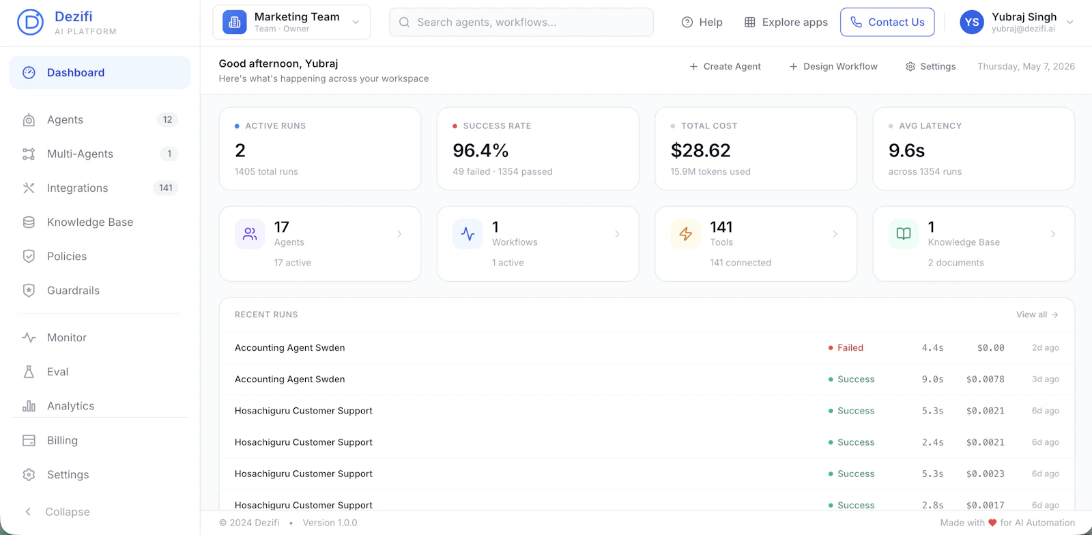Open the Accounting Agent Swden run from 3d ago
The height and width of the screenshot is (535, 1092).
[646, 379]
